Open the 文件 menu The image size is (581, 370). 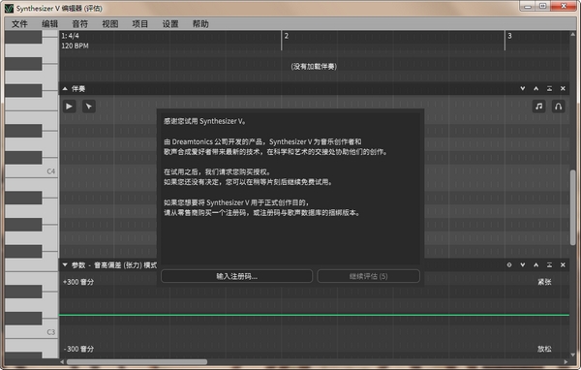(x=19, y=24)
